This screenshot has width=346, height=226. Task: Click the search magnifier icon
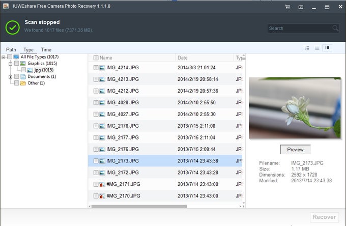click(335, 29)
